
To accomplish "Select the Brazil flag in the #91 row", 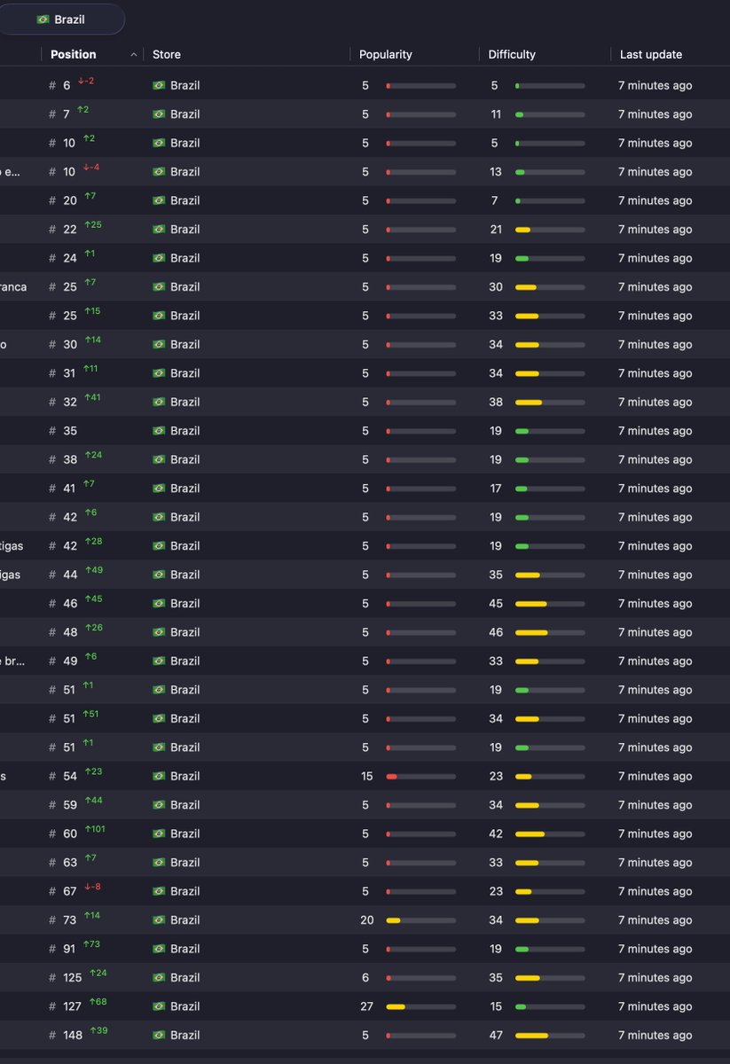I will coord(159,949).
